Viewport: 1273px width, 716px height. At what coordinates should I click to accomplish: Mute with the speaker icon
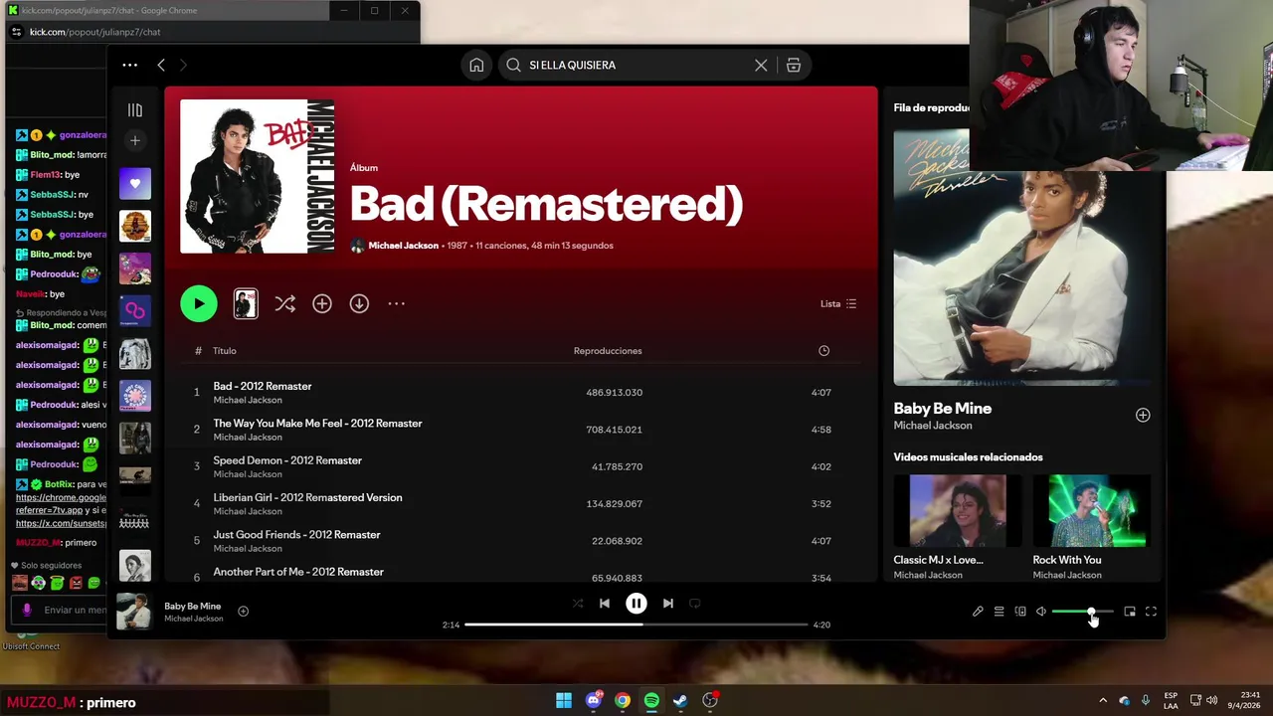1041,612
